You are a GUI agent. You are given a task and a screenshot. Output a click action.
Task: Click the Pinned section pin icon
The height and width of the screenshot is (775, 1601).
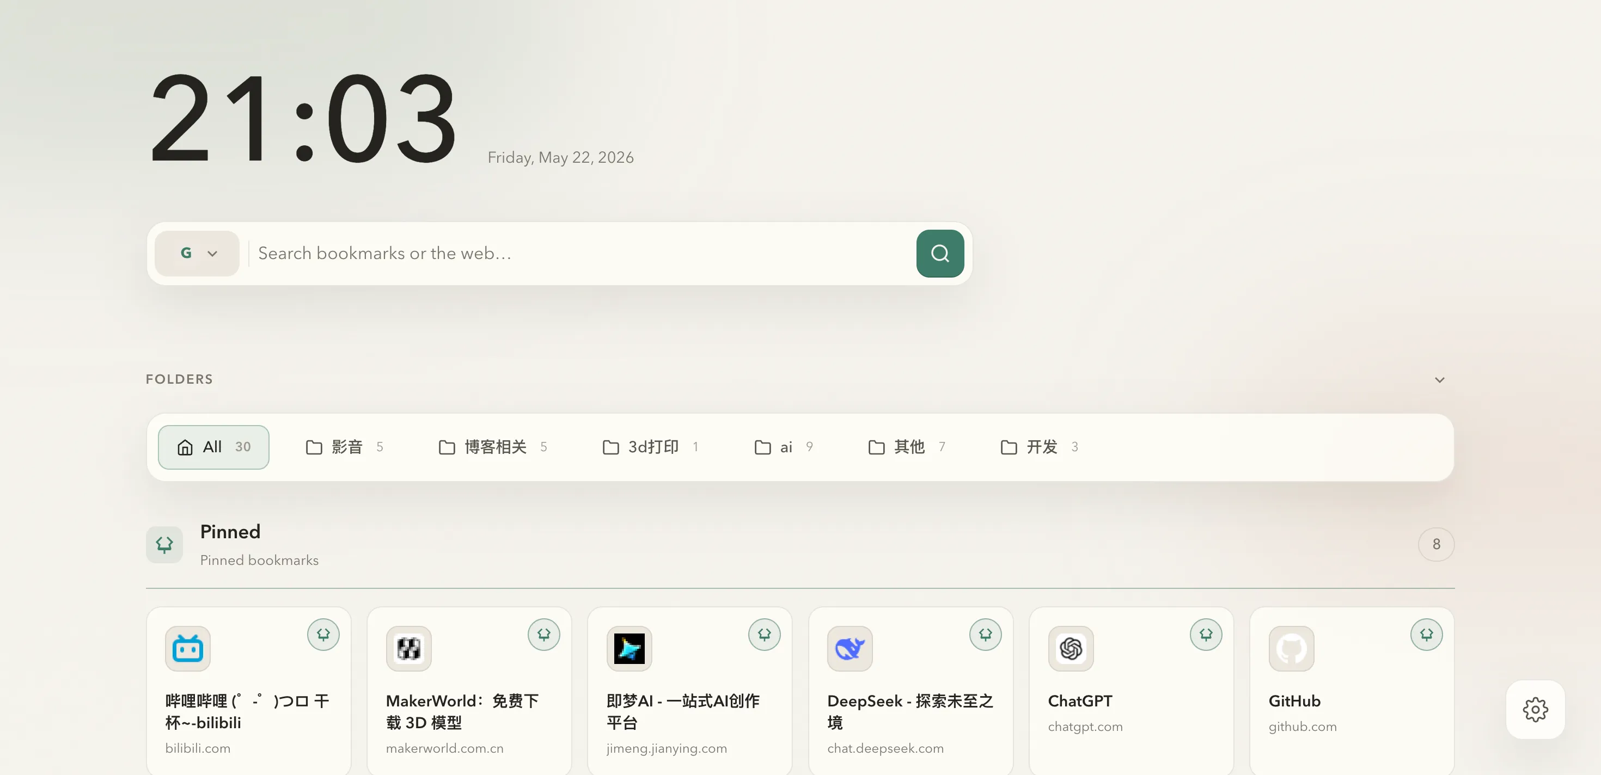(164, 545)
